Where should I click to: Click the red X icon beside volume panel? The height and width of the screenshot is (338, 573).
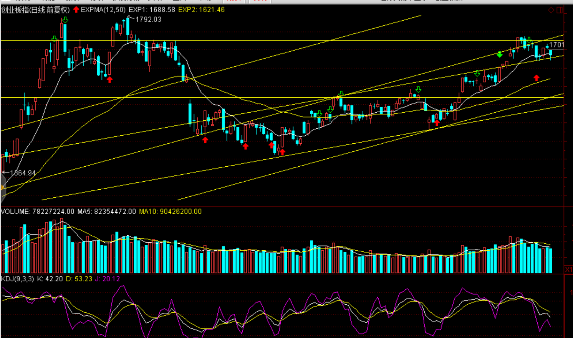click(x=568, y=270)
